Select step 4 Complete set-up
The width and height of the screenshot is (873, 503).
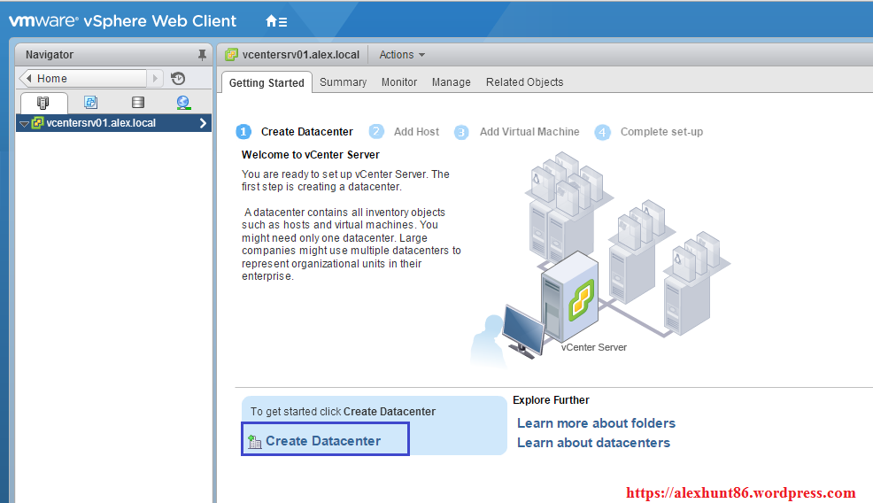coord(649,132)
